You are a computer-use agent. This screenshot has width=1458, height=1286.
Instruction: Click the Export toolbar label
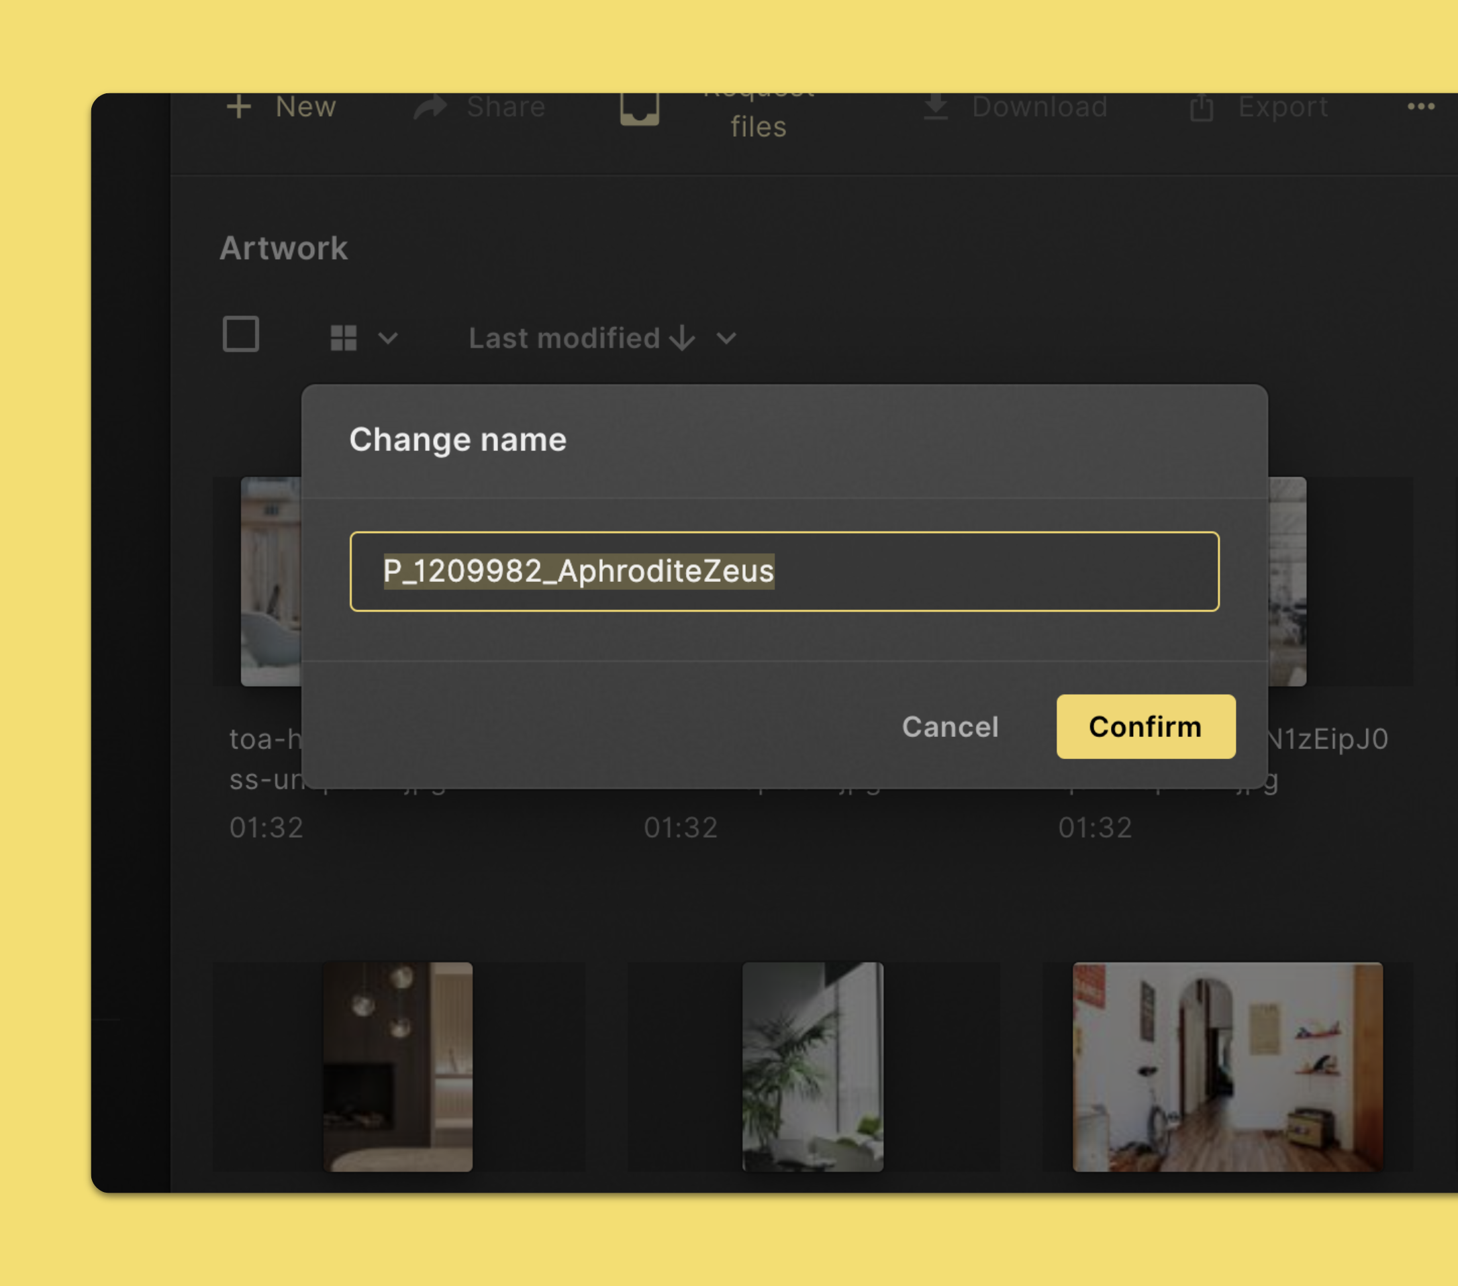[x=1283, y=107]
